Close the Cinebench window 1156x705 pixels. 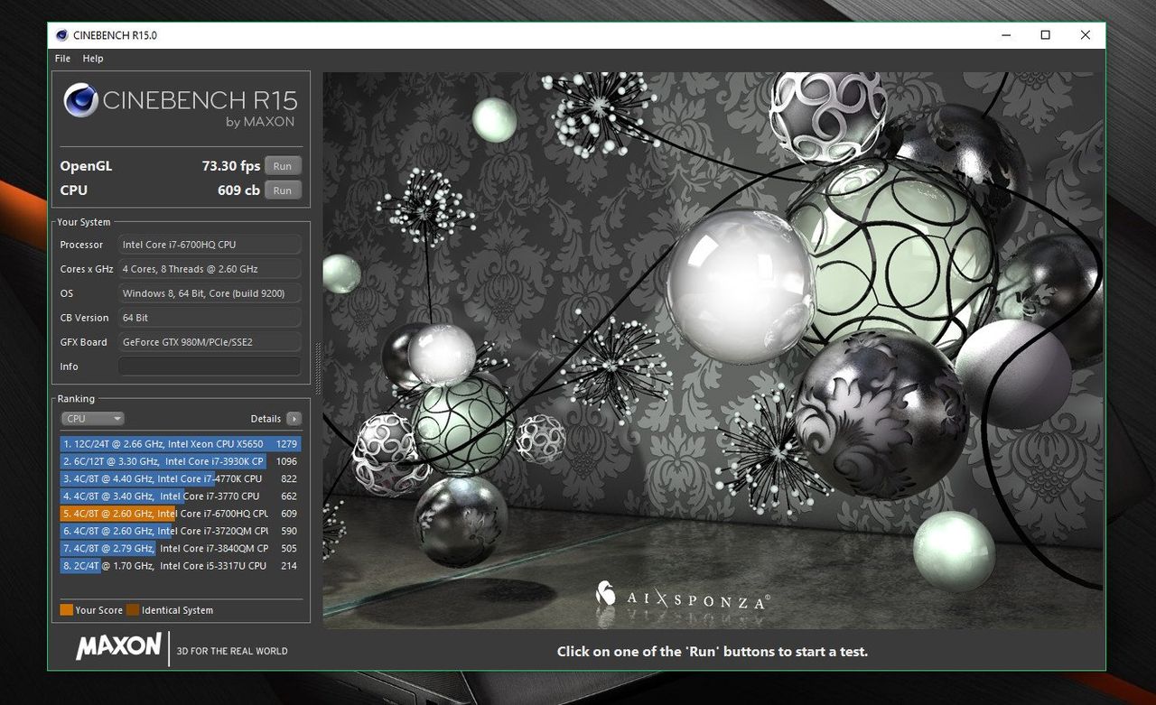[x=1086, y=35]
